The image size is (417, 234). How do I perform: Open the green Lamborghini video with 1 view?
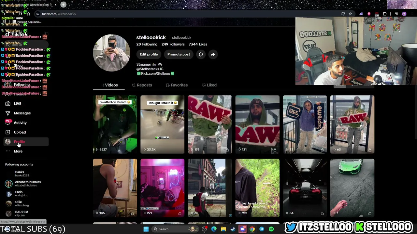[352, 188]
